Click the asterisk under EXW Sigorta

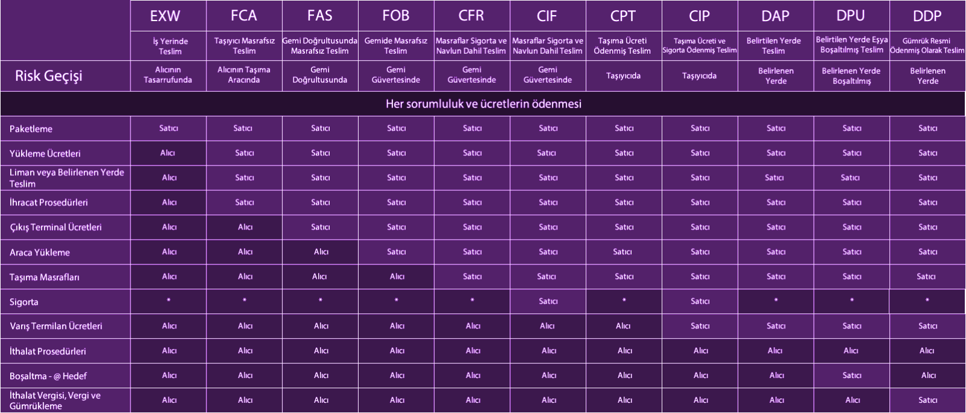point(168,300)
